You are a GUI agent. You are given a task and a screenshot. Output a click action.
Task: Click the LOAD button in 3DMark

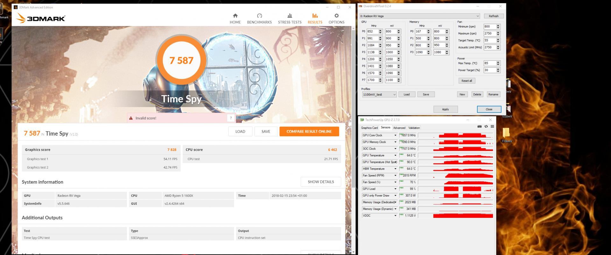coord(240,131)
